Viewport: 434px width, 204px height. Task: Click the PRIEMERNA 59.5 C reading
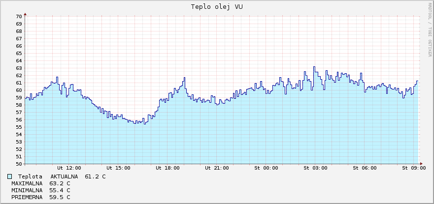(41, 197)
